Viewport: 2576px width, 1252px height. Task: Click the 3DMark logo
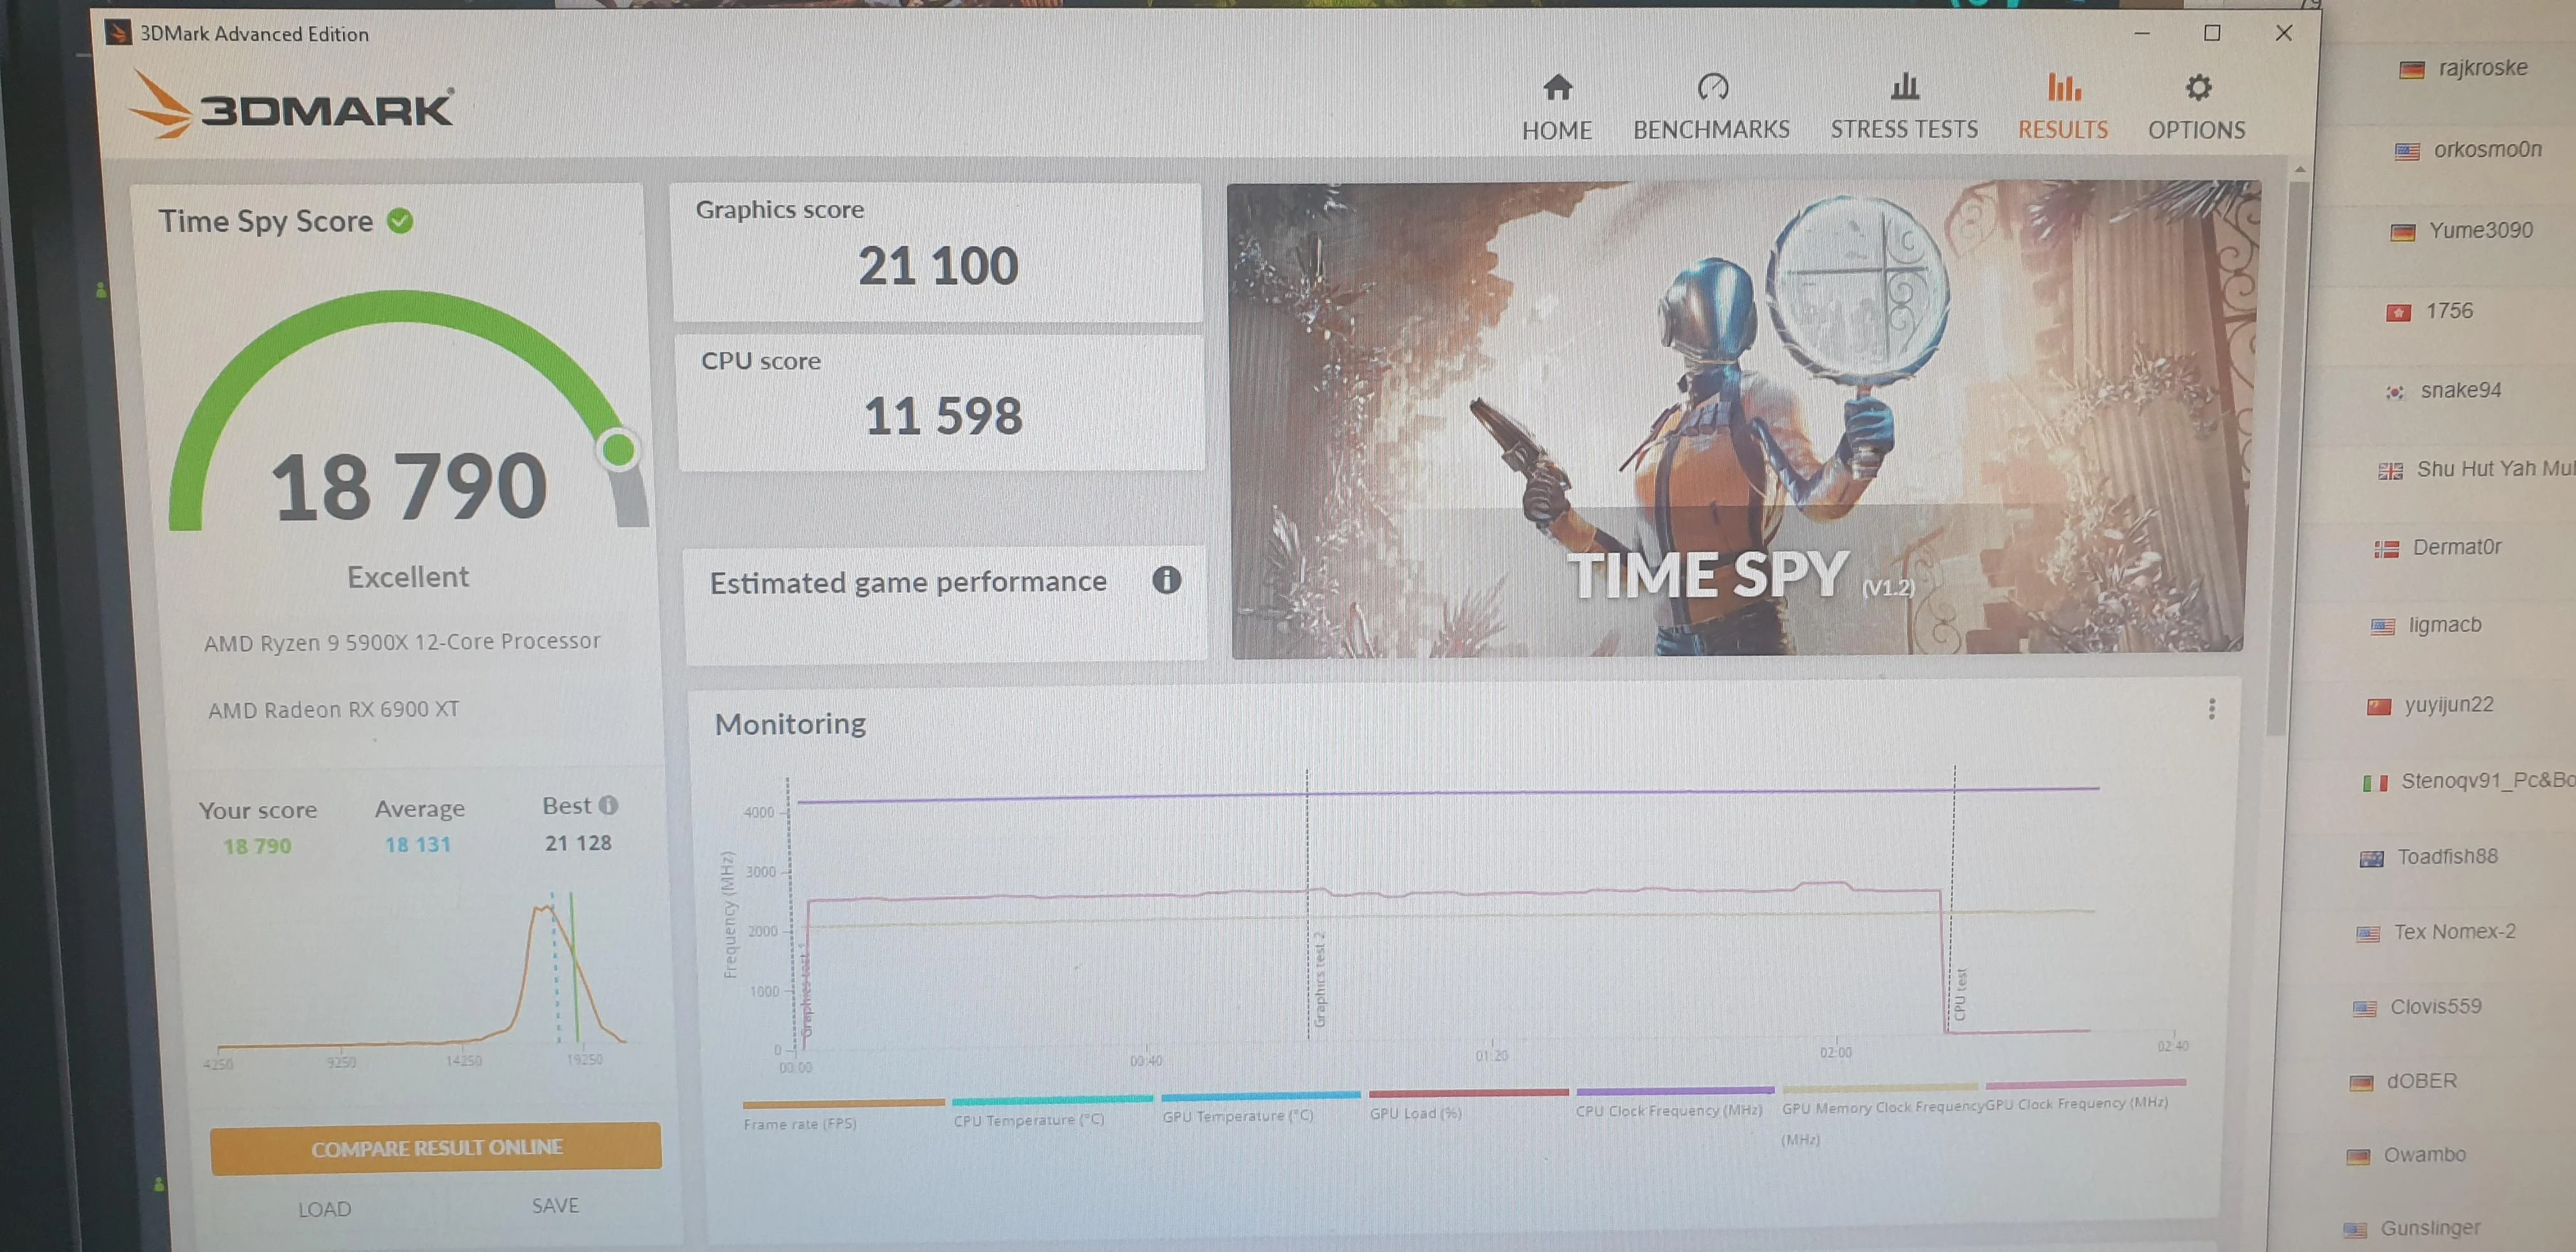pyautogui.click(x=291, y=104)
